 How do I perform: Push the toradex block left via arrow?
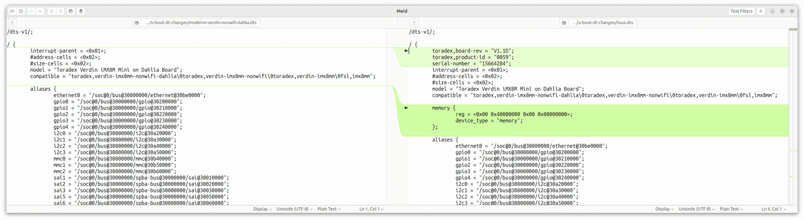[x=406, y=51]
